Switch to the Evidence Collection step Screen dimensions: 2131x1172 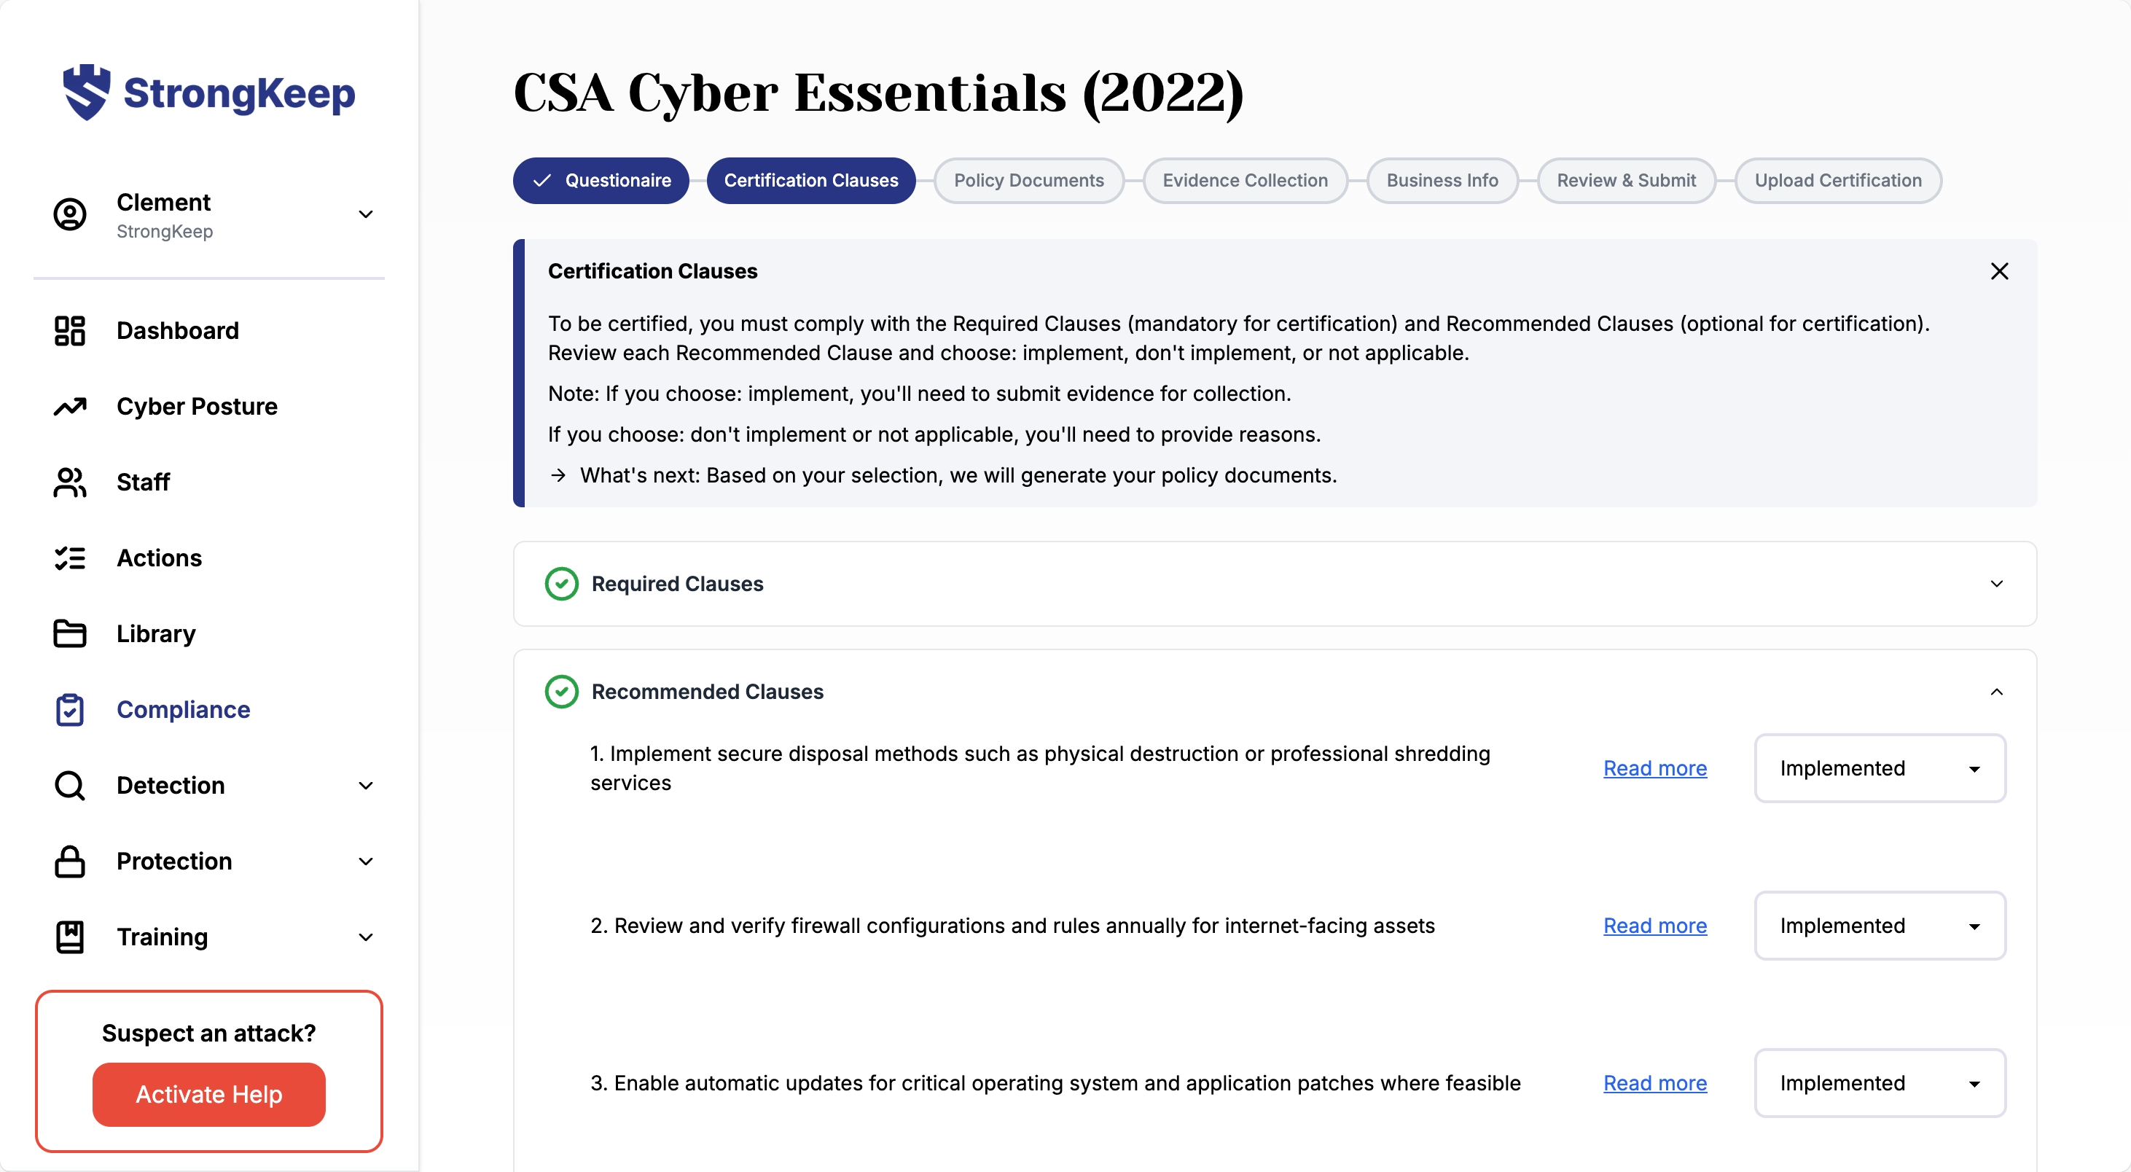[x=1244, y=180]
